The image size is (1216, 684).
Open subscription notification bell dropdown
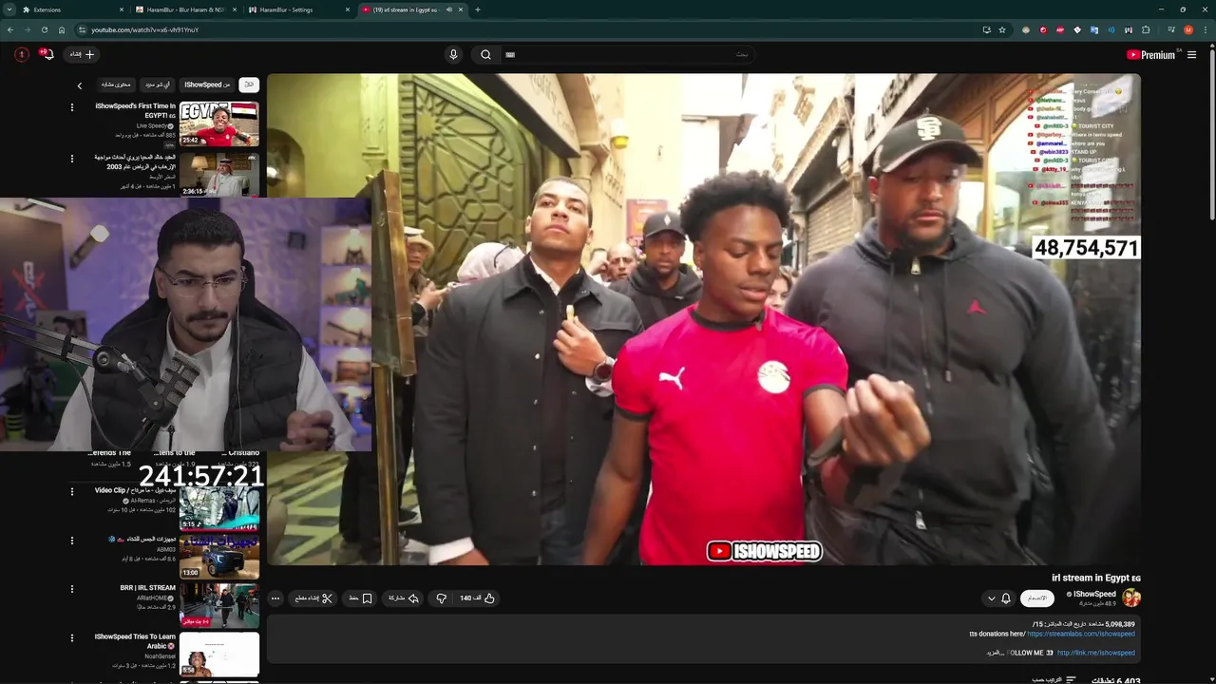tap(999, 598)
